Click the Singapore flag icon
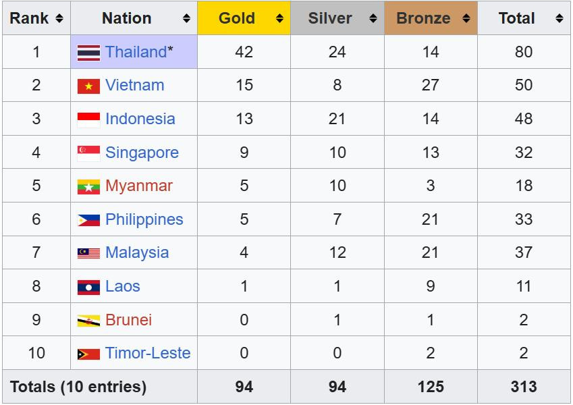Screen dimensions: 573x405 88,153
